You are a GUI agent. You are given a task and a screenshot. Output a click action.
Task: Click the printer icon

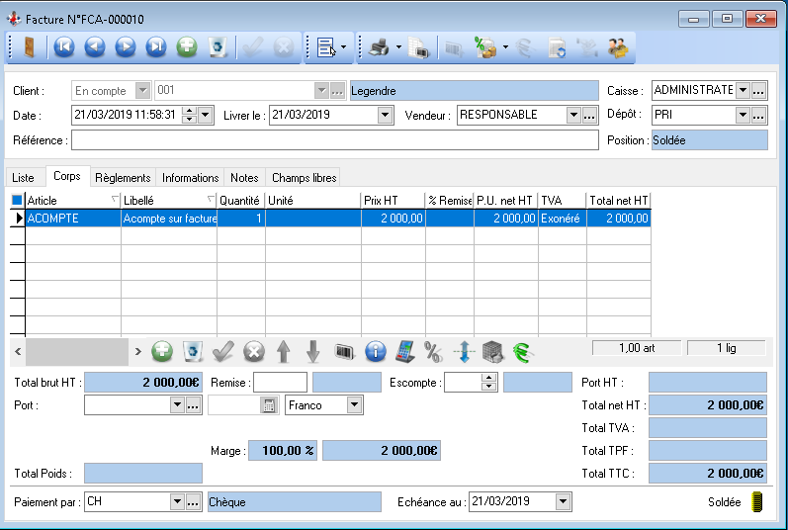(x=379, y=46)
